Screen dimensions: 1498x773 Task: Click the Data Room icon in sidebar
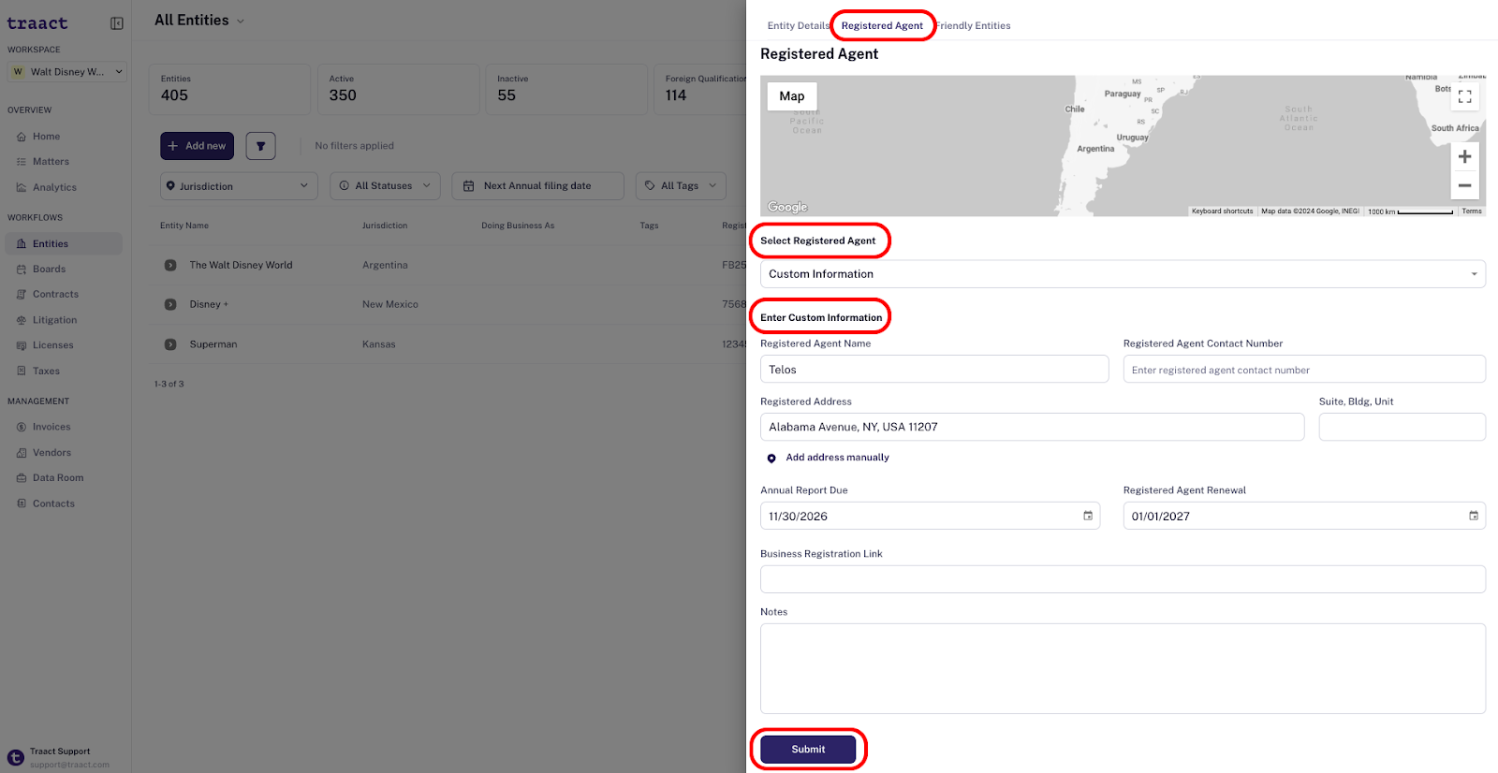click(22, 478)
